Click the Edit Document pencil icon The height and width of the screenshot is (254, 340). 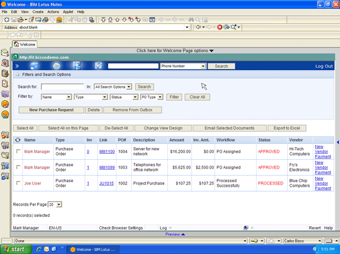pos(31,19)
